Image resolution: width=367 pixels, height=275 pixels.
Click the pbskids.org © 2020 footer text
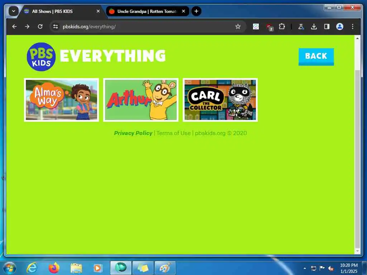[x=221, y=133]
